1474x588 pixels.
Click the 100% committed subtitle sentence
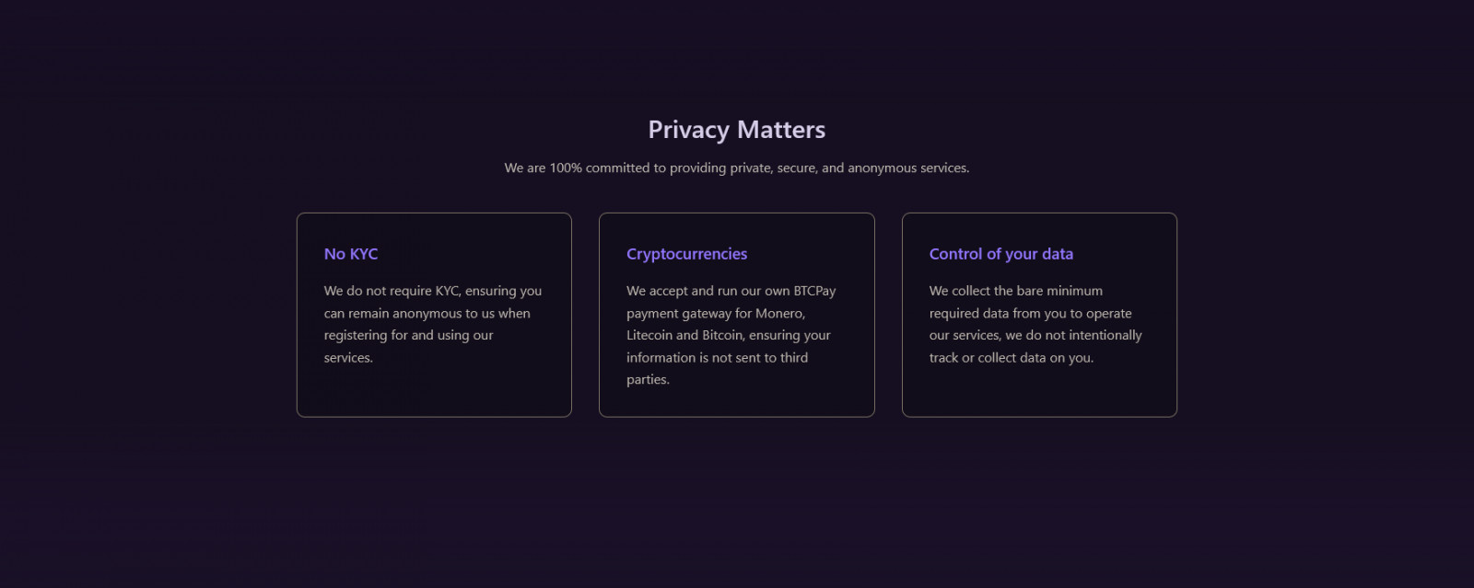pyautogui.click(x=736, y=168)
